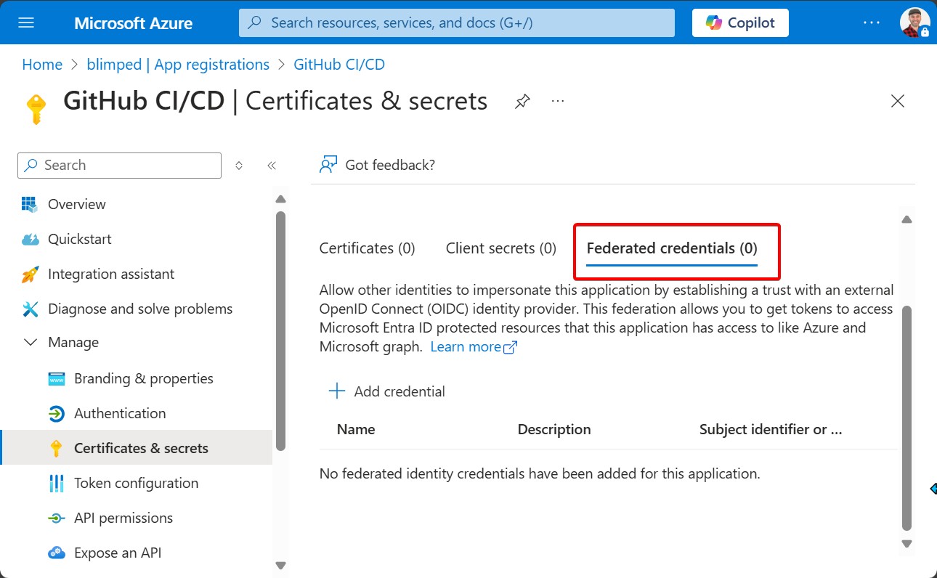Viewport: 937px width, 578px height.
Task: Close the Certificates & secrets blade
Action: (898, 101)
